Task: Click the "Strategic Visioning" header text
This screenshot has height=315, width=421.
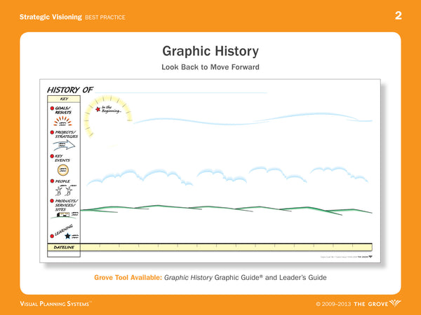Action: click(51, 17)
